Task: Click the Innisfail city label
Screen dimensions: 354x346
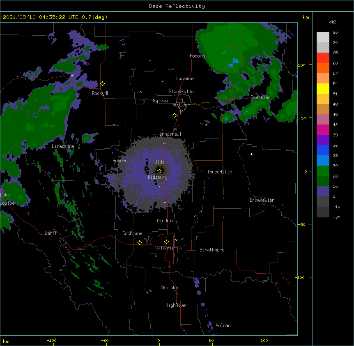Action: pyautogui.click(x=170, y=134)
